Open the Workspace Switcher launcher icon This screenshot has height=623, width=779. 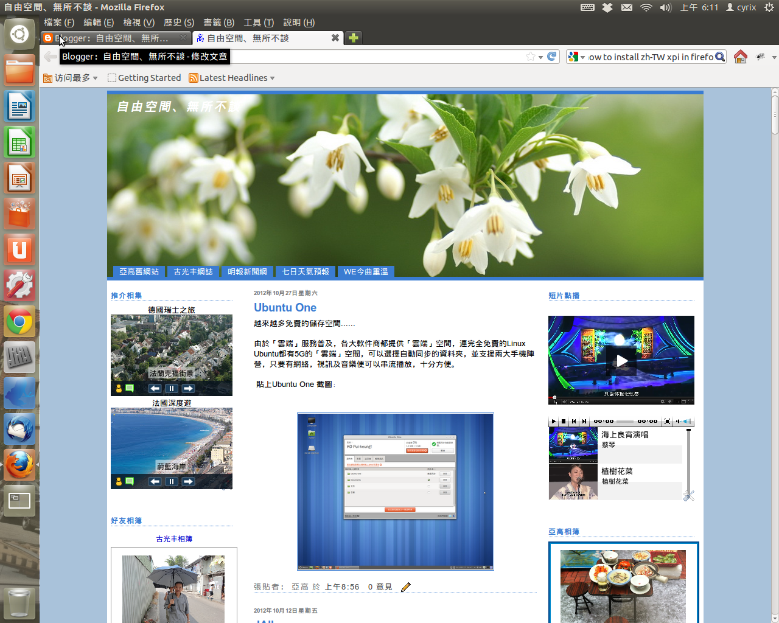[x=19, y=501]
